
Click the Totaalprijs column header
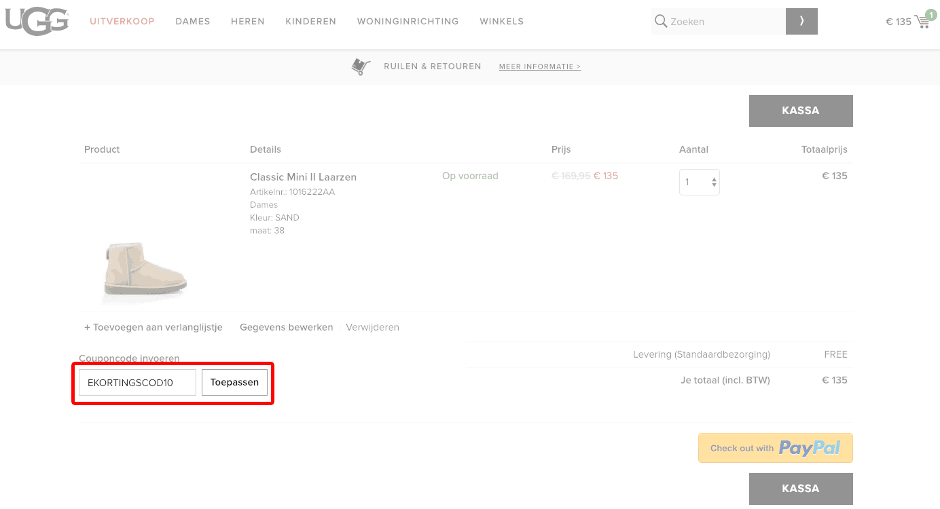[825, 149]
